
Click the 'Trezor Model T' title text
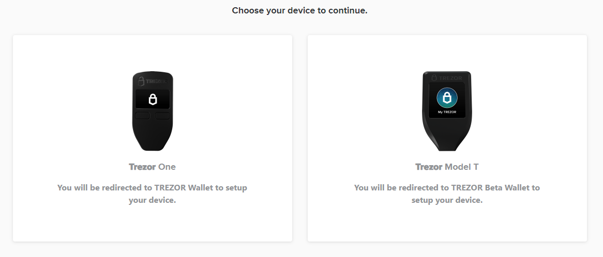447,167
